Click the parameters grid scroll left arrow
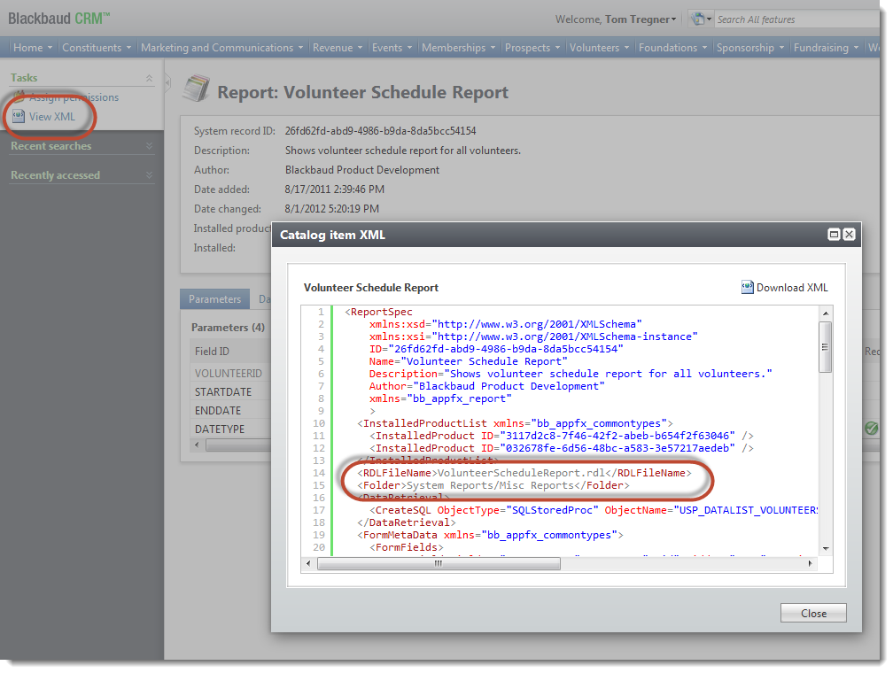 tap(197, 445)
